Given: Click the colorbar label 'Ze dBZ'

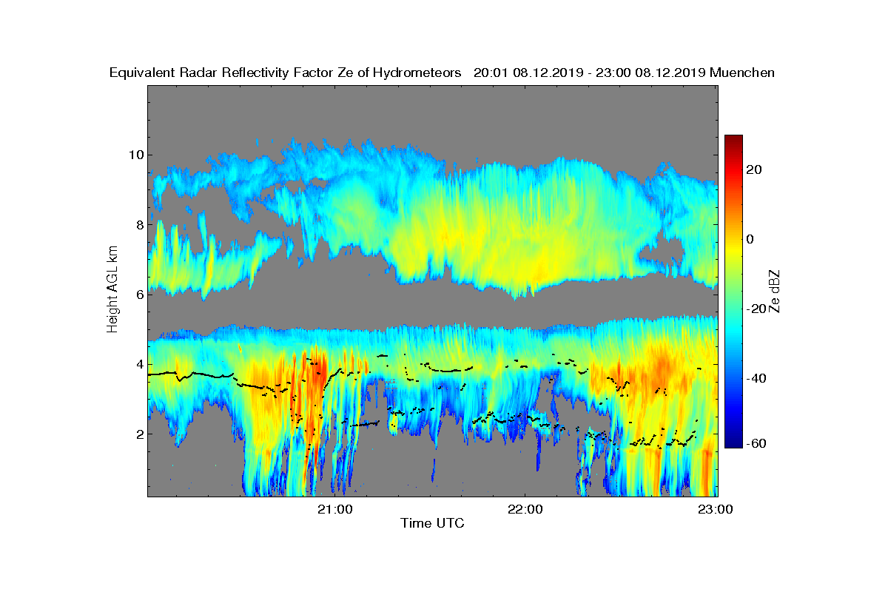Looking at the screenshot, I should [x=776, y=292].
